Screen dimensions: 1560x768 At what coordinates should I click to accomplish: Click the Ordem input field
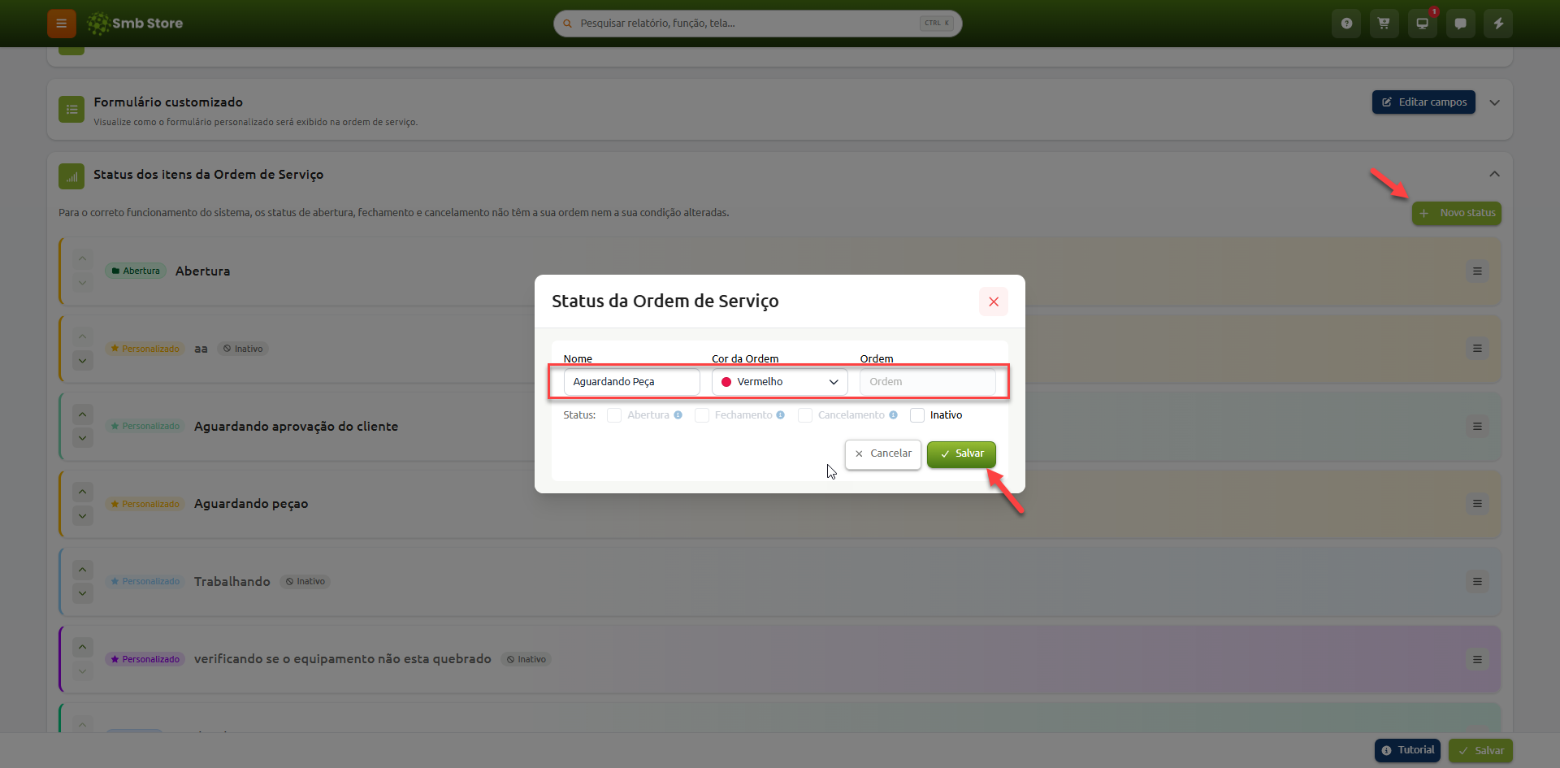(x=927, y=382)
